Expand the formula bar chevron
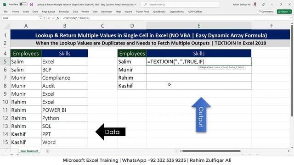 [290, 18]
